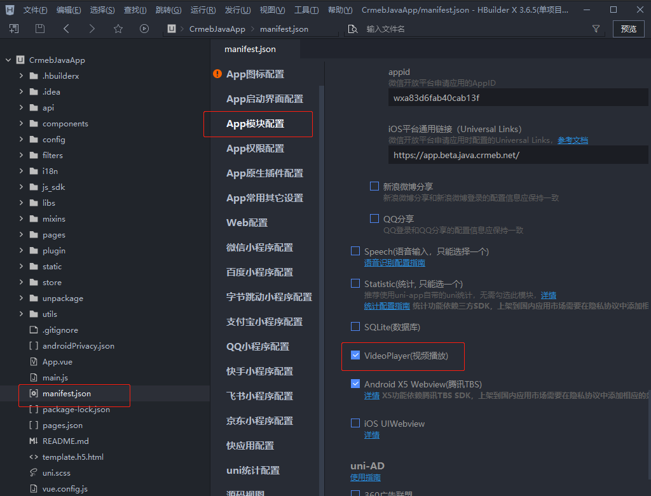Enable the SQLite(数据库) checkbox
Screen dimensions: 651x496
355,327
